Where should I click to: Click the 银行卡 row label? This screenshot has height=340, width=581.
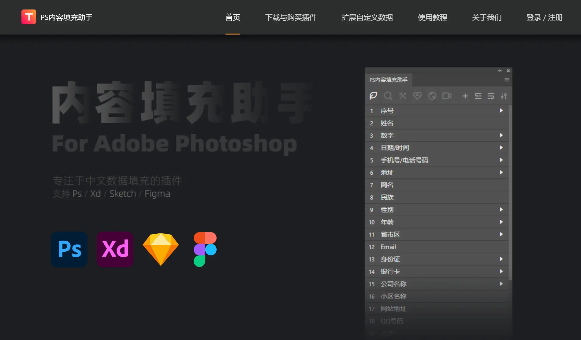(x=390, y=272)
